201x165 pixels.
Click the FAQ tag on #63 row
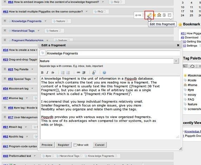click(x=100, y=12)
